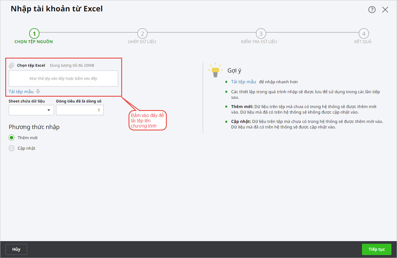Image resolution: width=397 pixels, height=258 pixels.
Task: Click the help question mark icon
Action: tap(372, 10)
